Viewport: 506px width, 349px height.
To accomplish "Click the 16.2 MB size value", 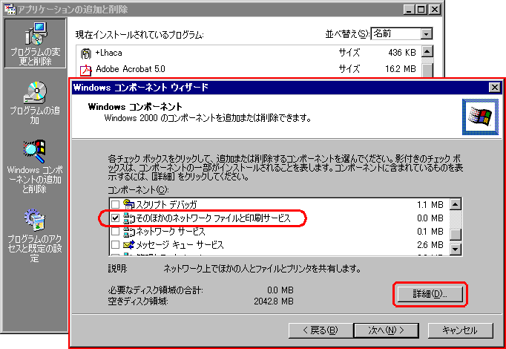I will [x=400, y=69].
